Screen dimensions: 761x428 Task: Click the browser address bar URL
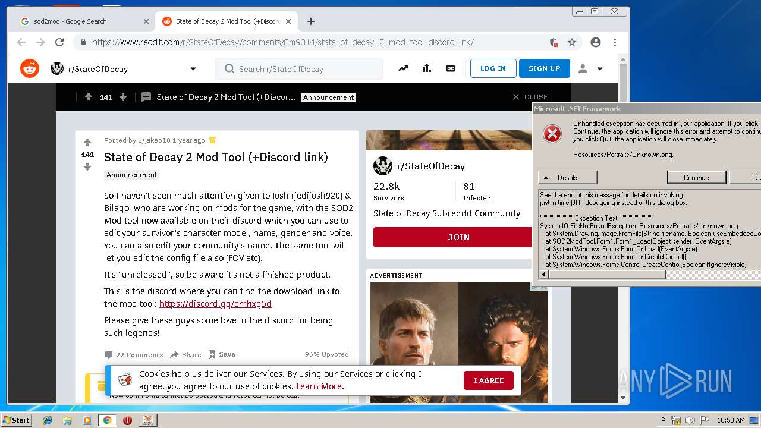tap(283, 42)
